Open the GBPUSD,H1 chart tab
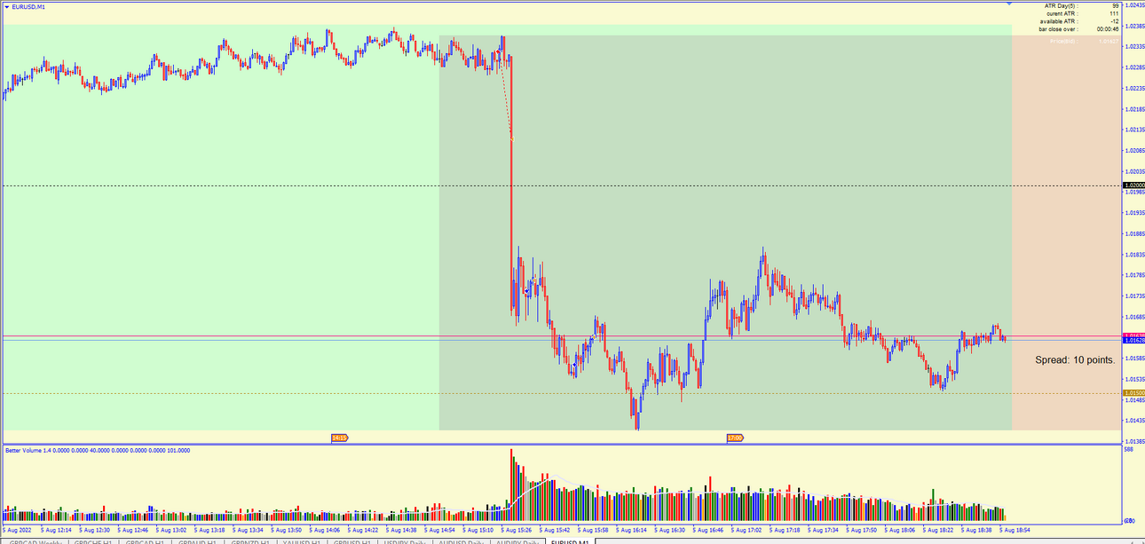Screen dimensions: 1145x544 tap(352, 541)
